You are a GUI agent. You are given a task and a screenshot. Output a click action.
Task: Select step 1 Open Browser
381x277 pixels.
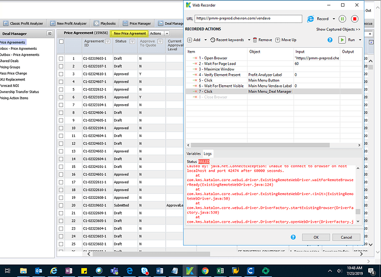click(274, 58)
